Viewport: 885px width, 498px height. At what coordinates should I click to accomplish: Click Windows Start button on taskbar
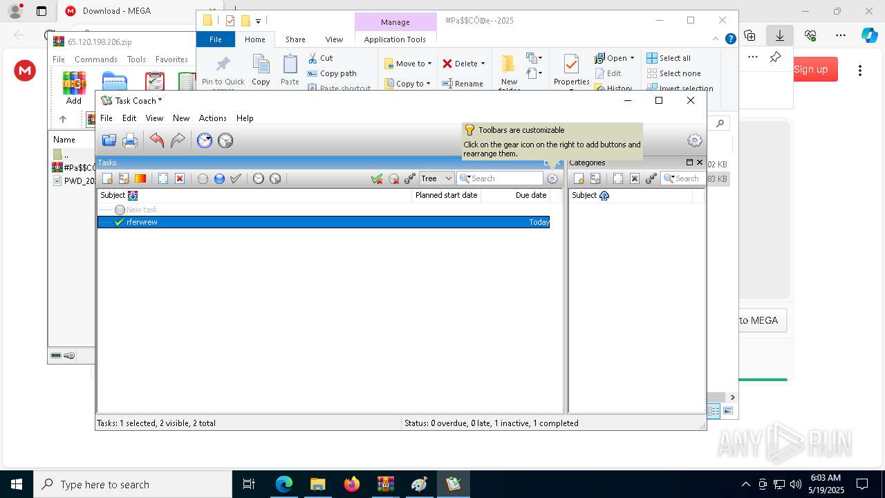tap(16, 484)
